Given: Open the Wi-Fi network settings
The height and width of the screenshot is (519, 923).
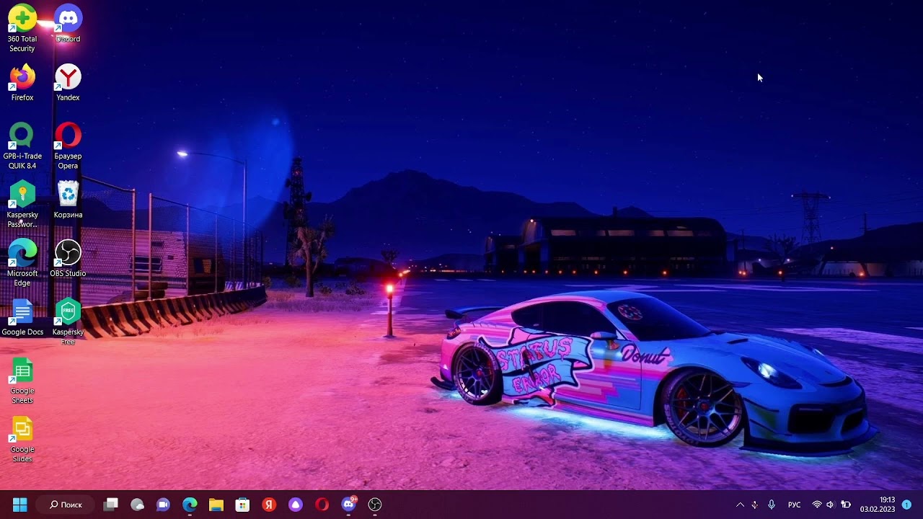Looking at the screenshot, I should (x=817, y=505).
